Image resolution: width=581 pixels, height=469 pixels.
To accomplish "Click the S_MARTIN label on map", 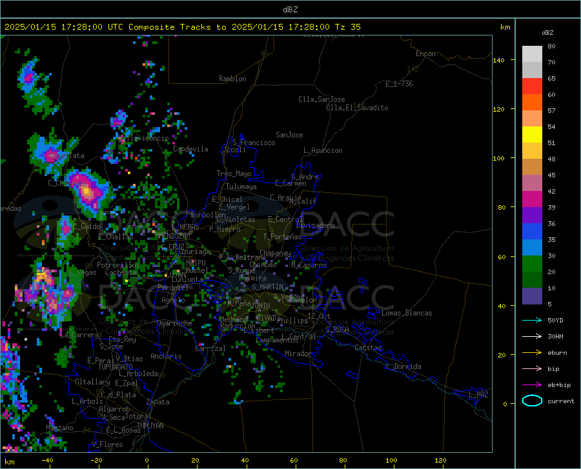I will (267, 287).
